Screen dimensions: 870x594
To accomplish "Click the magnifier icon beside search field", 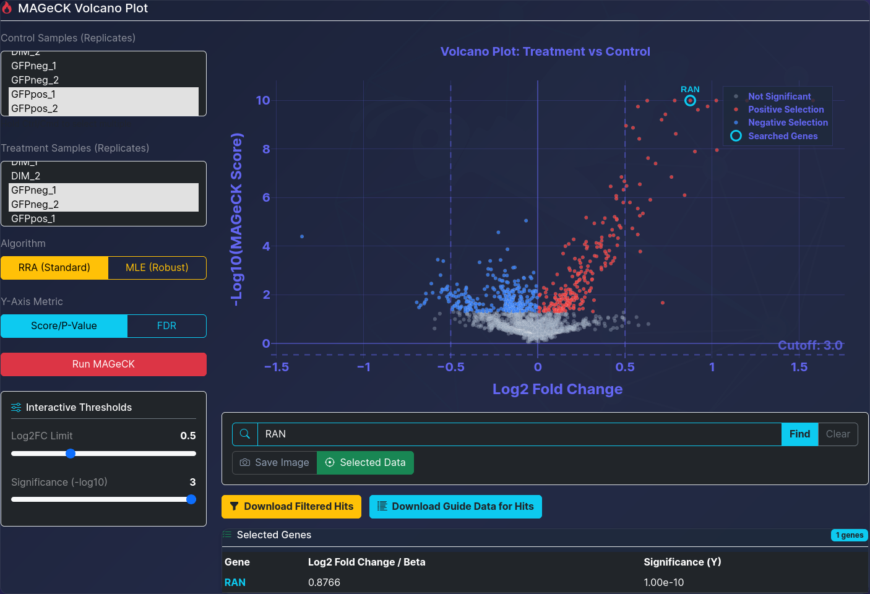I will click(x=245, y=434).
